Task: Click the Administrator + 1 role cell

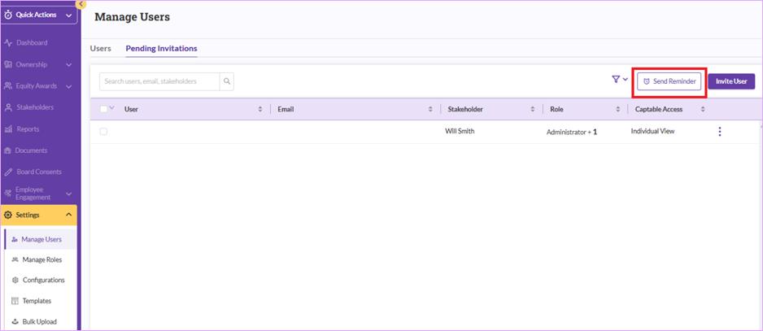Action: click(572, 132)
